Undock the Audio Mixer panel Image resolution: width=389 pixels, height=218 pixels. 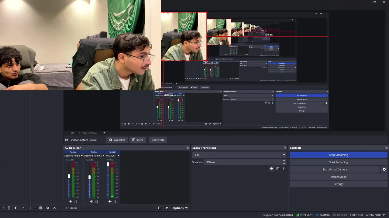pyautogui.click(x=188, y=148)
